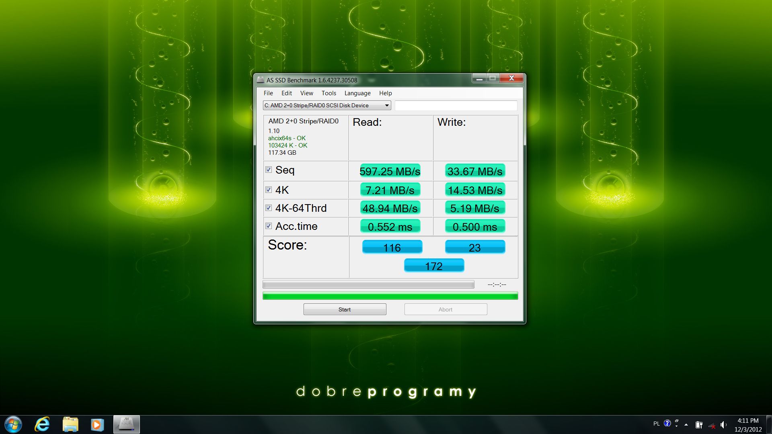Click the blue language bar help icon
This screenshot has width=772, height=434.
[667, 423]
